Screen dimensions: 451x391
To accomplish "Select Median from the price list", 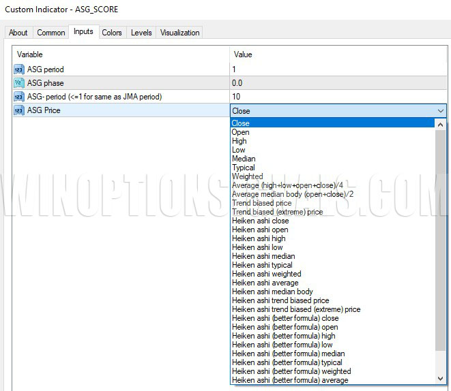I will point(244,159).
